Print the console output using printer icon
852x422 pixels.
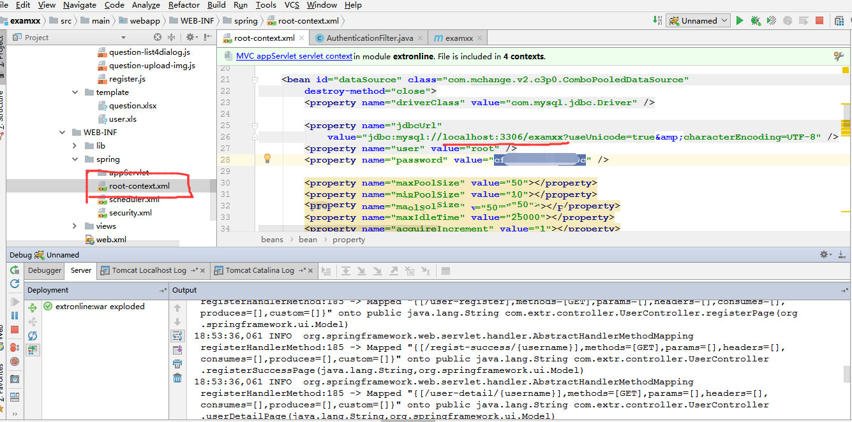[x=177, y=364]
